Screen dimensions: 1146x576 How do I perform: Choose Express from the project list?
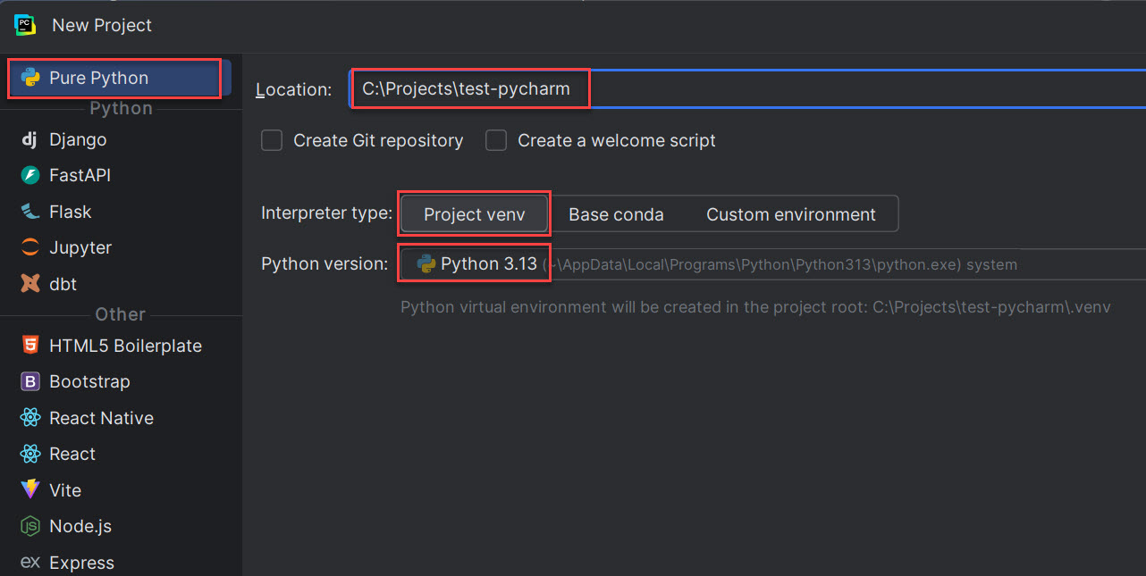(x=80, y=563)
